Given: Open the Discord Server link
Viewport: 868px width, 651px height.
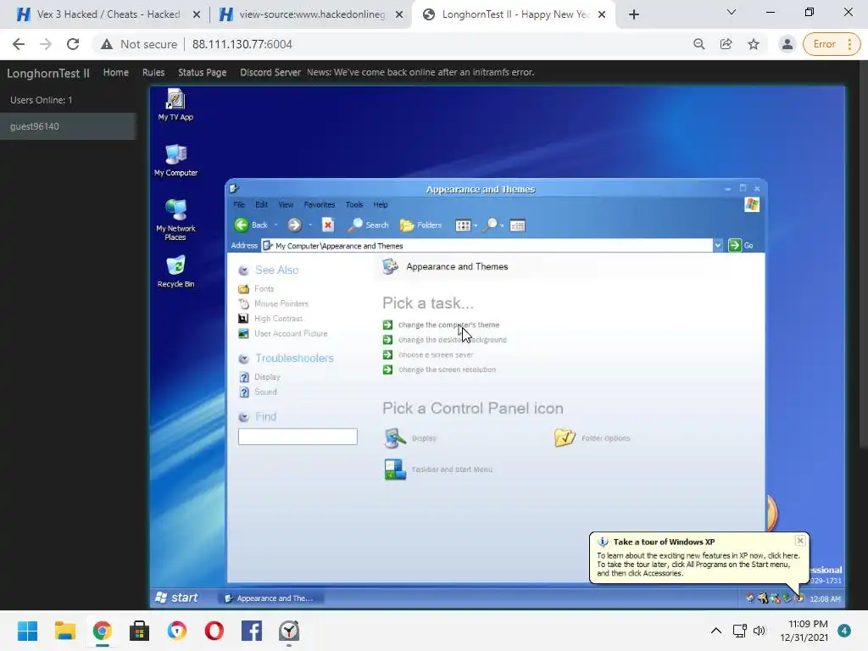Looking at the screenshot, I should 270,72.
